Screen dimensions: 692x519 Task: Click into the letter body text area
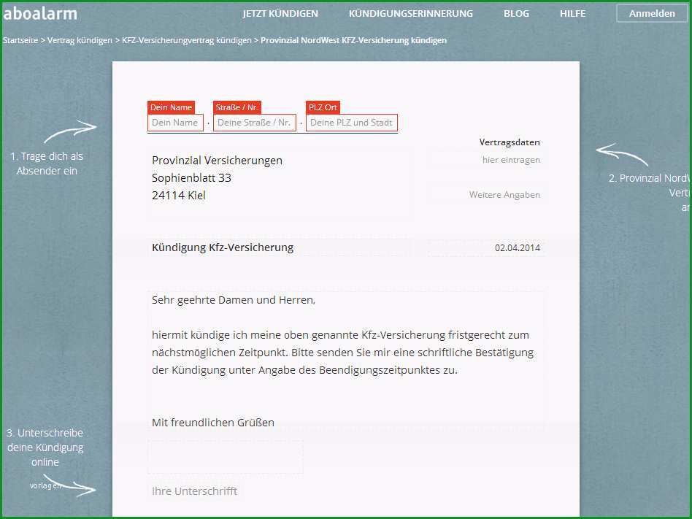coord(345,361)
